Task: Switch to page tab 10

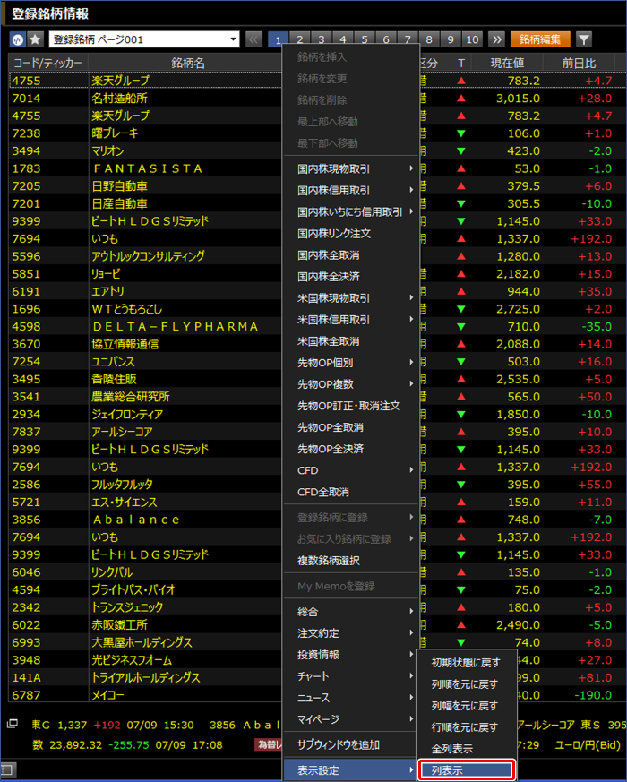Action: (x=472, y=39)
